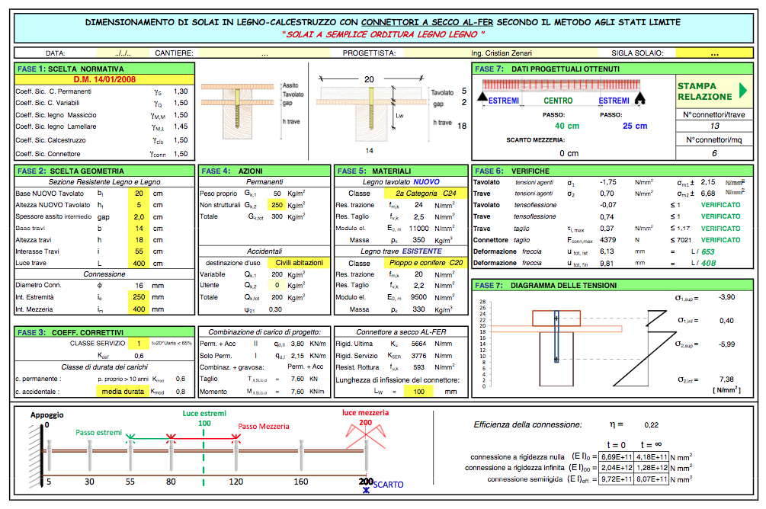Click the Passo Mezzeria label in diagram

click(x=263, y=427)
